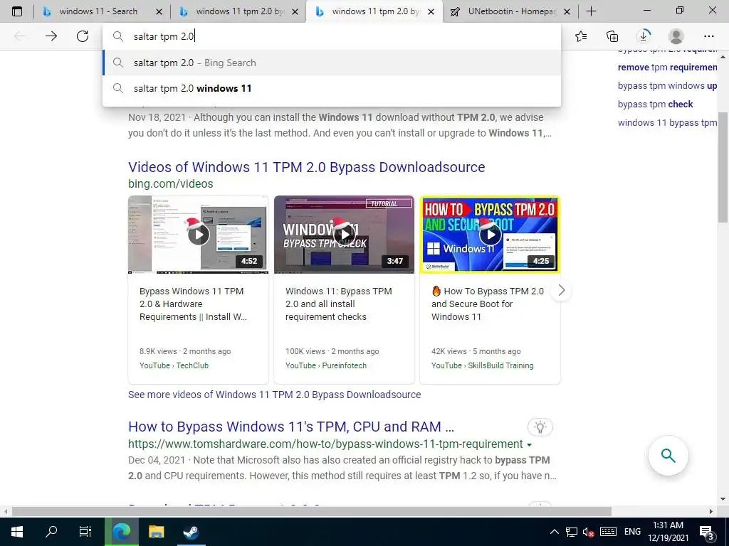Play the 3:47 Pureinfotech video thumbnail
Image resolution: width=729 pixels, height=546 pixels.
344,235
